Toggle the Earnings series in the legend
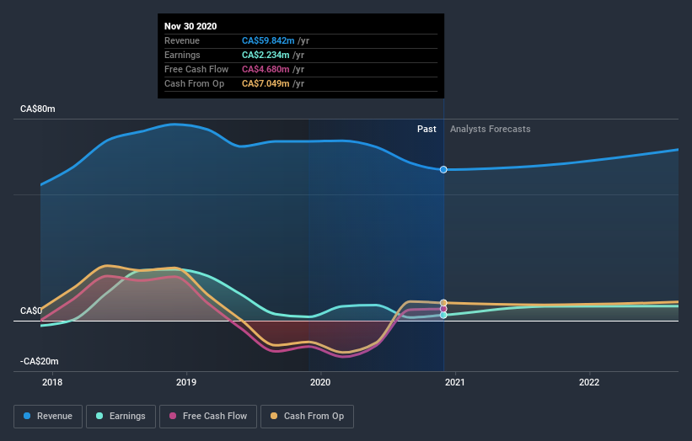The height and width of the screenshot is (441, 692). point(121,417)
